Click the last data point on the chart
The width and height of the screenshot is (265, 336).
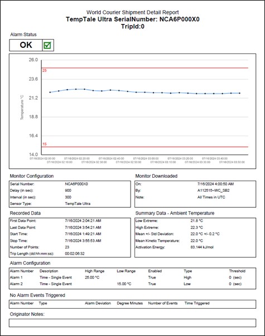tap(240, 93)
